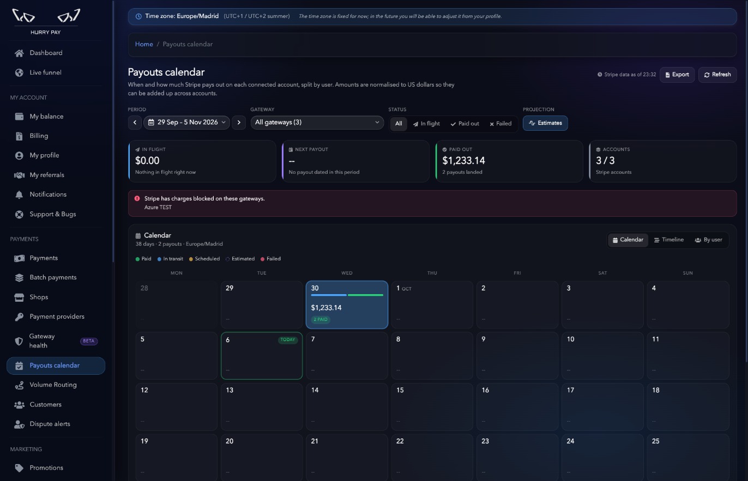The image size is (748, 481).
Task: Filter status by Paid out
Action: pyautogui.click(x=465, y=124)
